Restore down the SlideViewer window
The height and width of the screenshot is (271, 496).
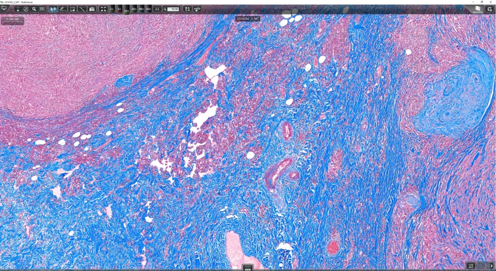(x=482, y=2)
